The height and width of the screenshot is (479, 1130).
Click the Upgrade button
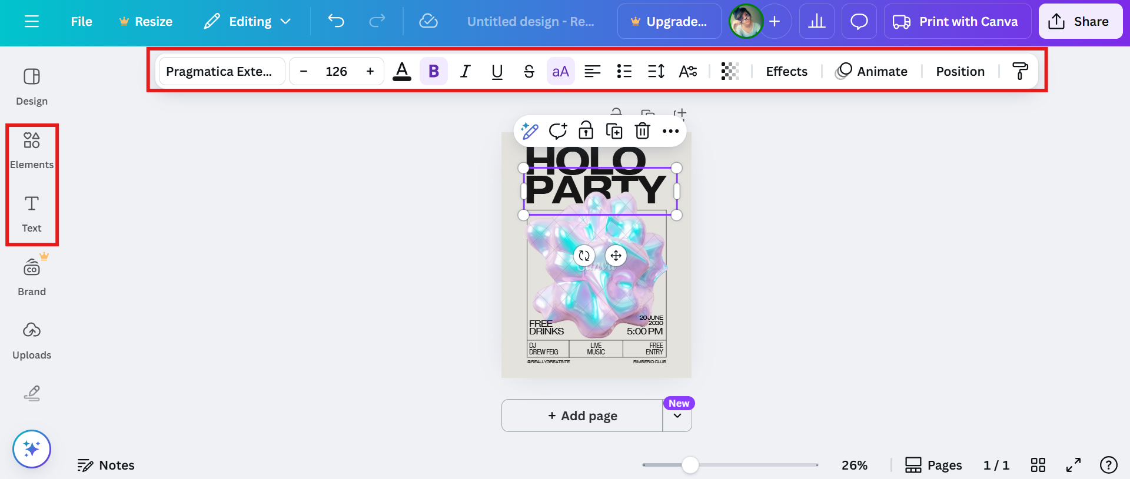669,22
